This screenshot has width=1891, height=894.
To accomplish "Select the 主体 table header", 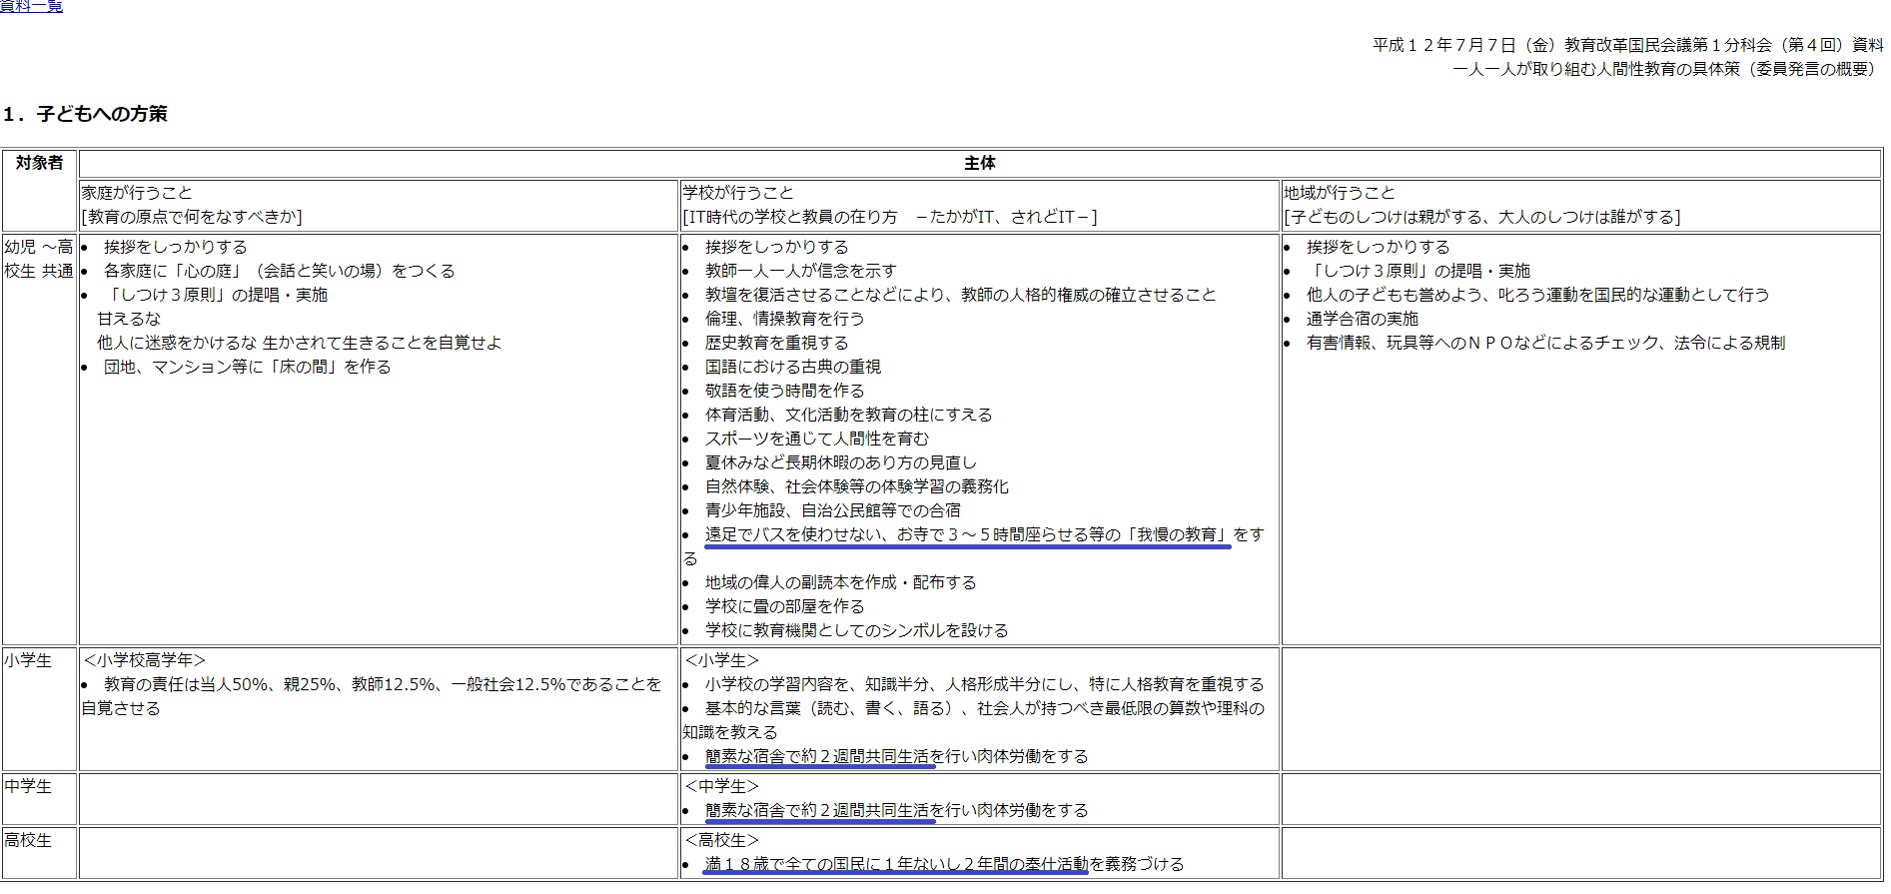I will (x=980, y=163).
